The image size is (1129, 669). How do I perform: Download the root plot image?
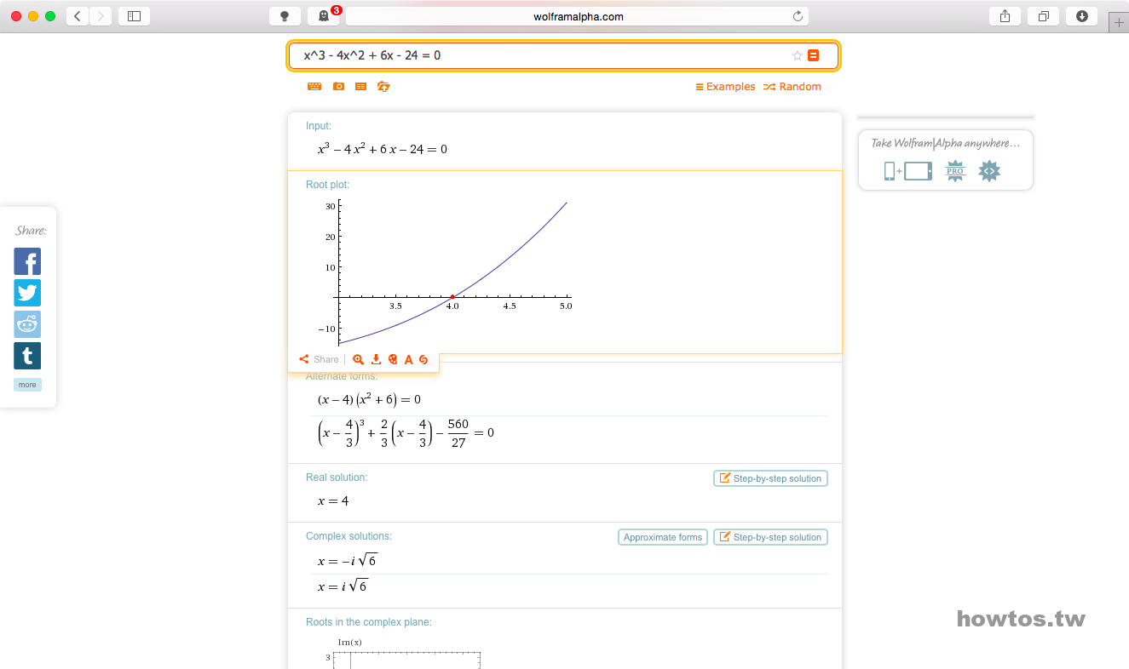coord(376,359)
